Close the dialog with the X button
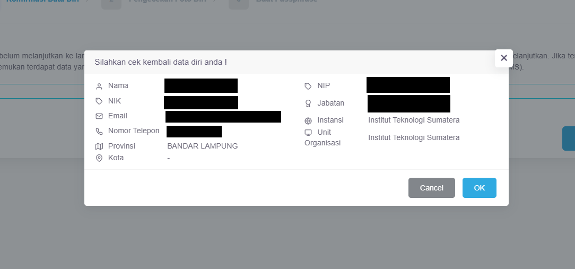Screen dimensions: 575x269 tap(504, 58)
